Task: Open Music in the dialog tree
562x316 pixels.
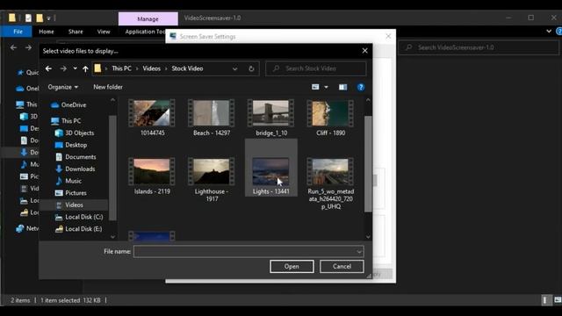Action: coord(68,181)
